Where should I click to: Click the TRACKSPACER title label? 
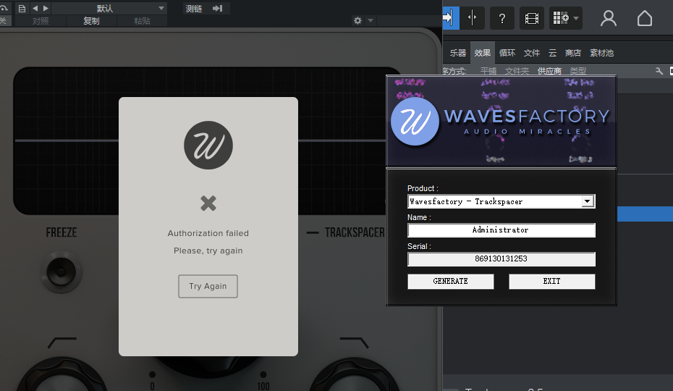tap(355, 232)
